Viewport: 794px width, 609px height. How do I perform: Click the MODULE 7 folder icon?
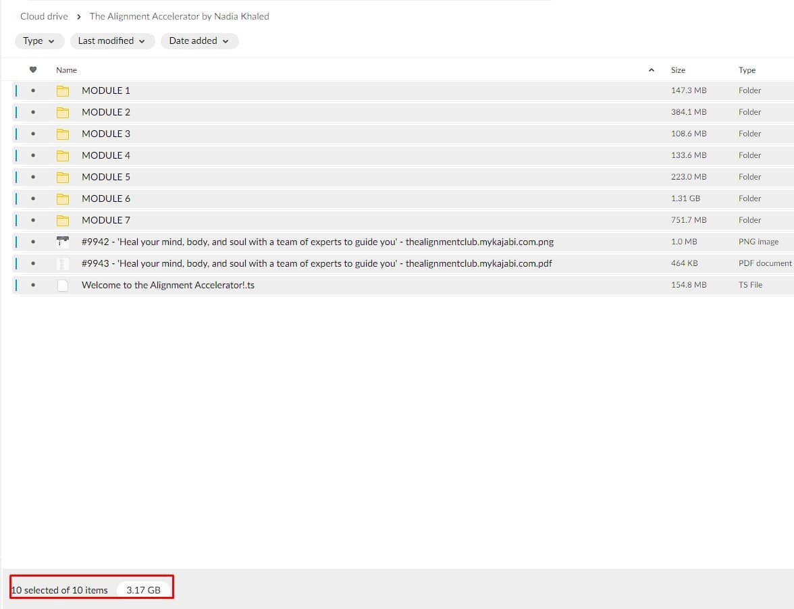[x=63, y=220]
